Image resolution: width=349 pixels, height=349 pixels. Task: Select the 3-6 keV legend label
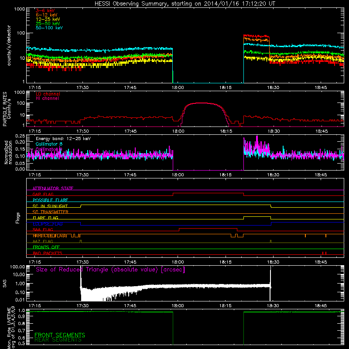pos(45,10)
